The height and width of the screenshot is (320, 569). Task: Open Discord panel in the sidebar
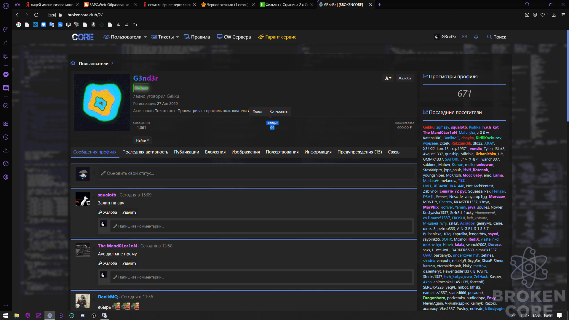[x=6, y=88]
